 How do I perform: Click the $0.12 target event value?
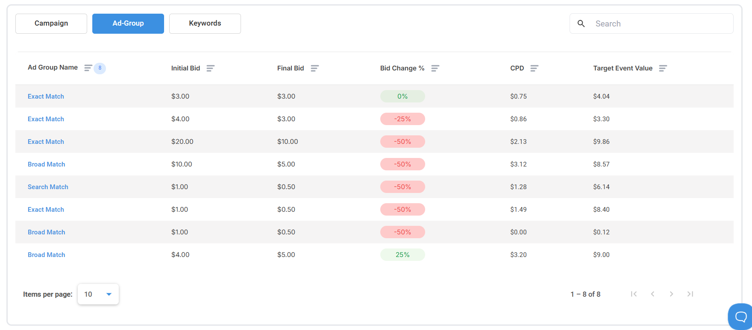pos(601,232)
